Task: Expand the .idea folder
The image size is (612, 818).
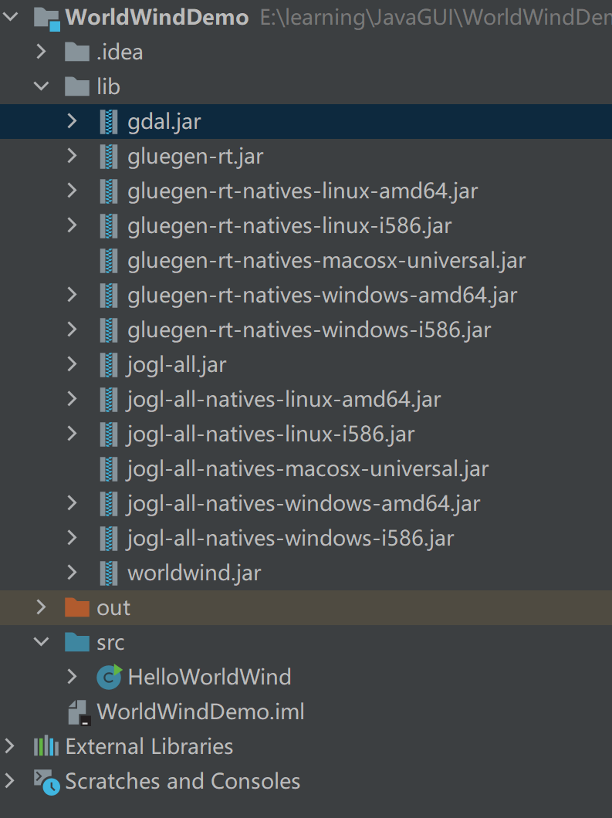Action: [41, 52]
